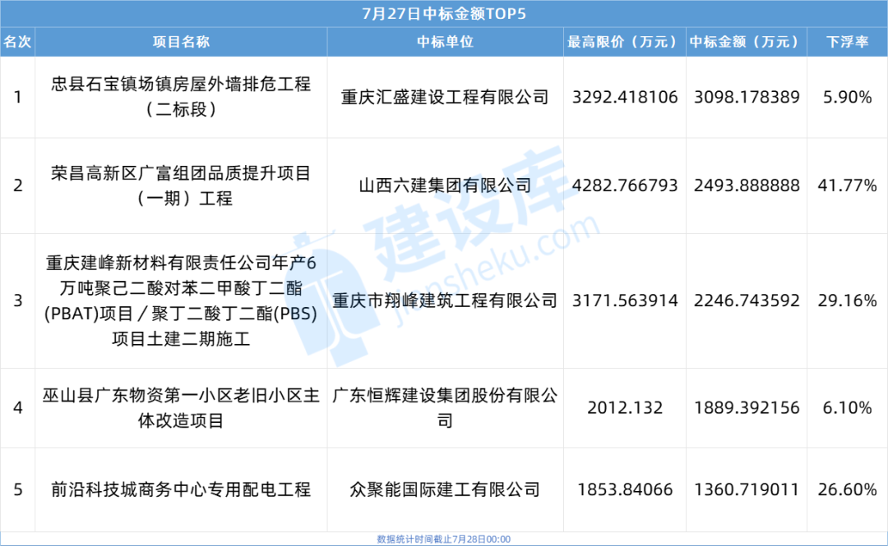
Task: Click rank cell 4
Action: (x=18, y=408)
